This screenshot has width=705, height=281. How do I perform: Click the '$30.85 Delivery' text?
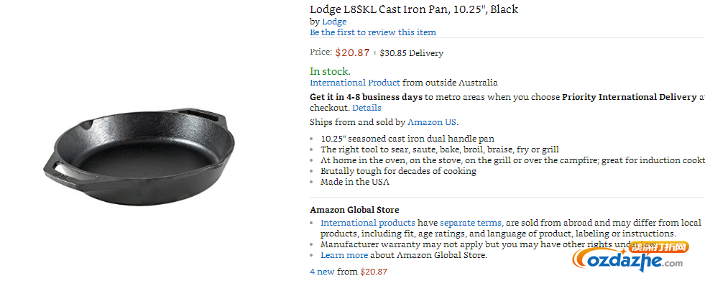click(x=411, y=53)
